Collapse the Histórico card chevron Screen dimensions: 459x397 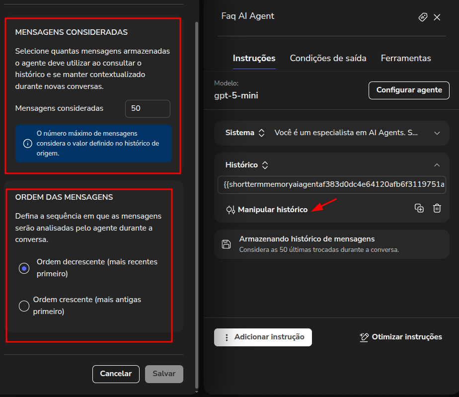pos(437,165)
